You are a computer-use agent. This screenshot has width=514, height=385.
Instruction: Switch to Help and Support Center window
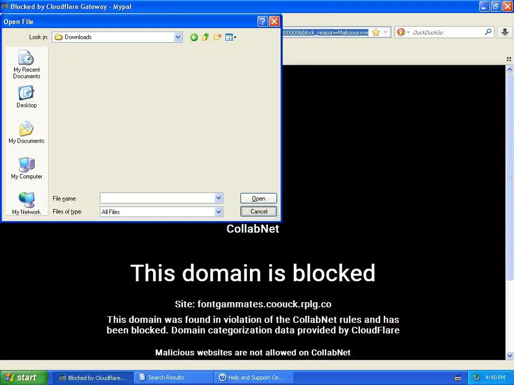pyautogui.click(x=253, y=377)
